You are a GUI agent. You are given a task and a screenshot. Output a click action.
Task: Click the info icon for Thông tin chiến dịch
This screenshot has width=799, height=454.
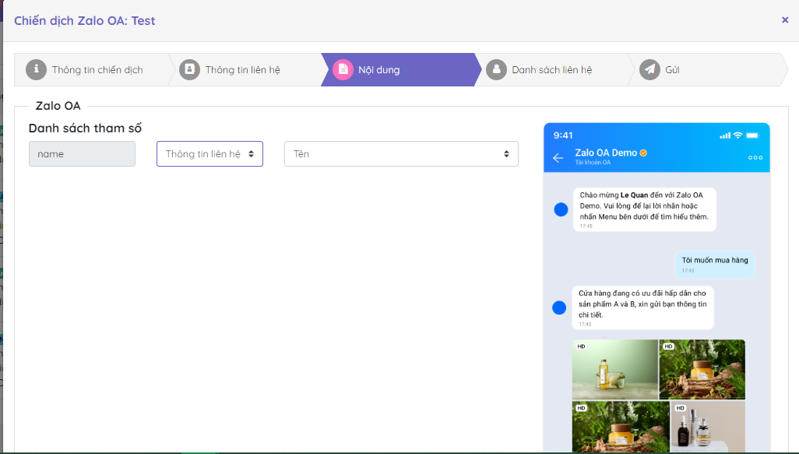point(36,69)
